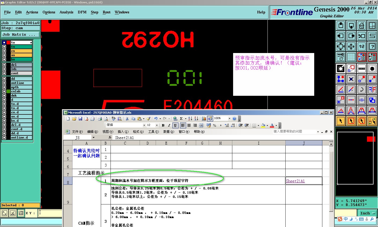Click Save icon in Excel toolbar
This screenshot has height=227, width=378.
[x=80, y=119]
